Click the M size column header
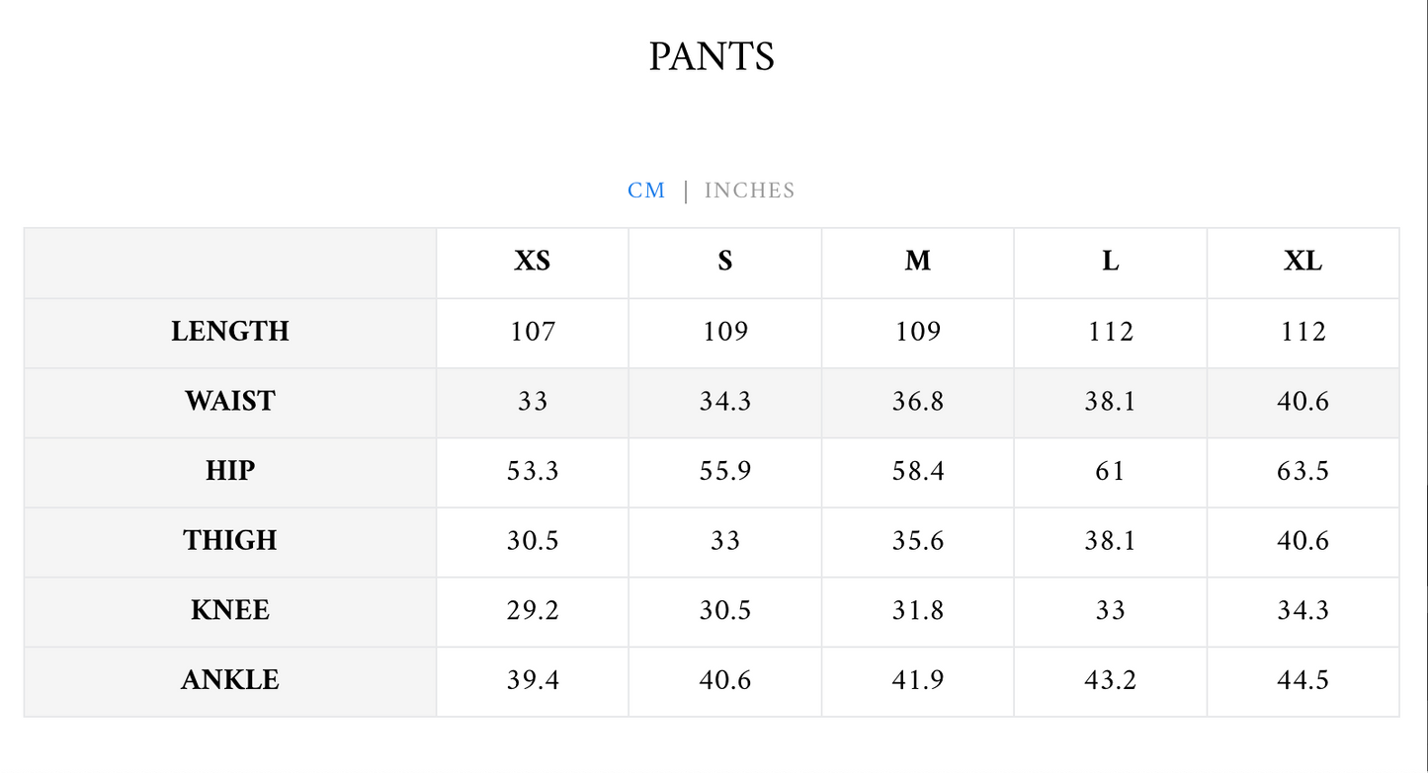The height and width of the screenshot is (773, 1428). coord(917,262)
